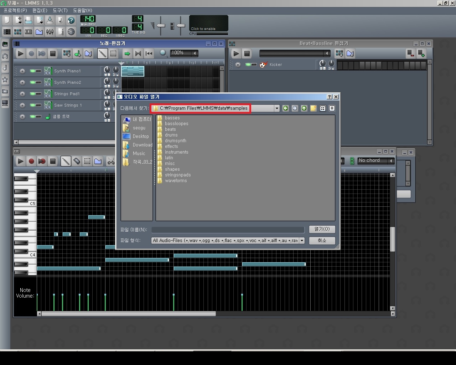Open recently opened projects dropdown
This screenshot has width=456, height=365.
39,20
